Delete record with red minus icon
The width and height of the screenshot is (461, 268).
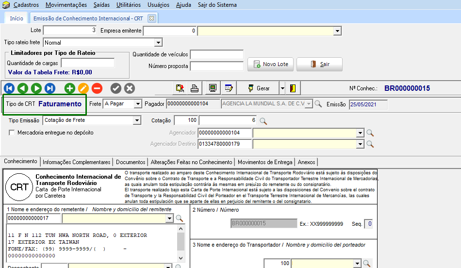click(x=97, y=88)
